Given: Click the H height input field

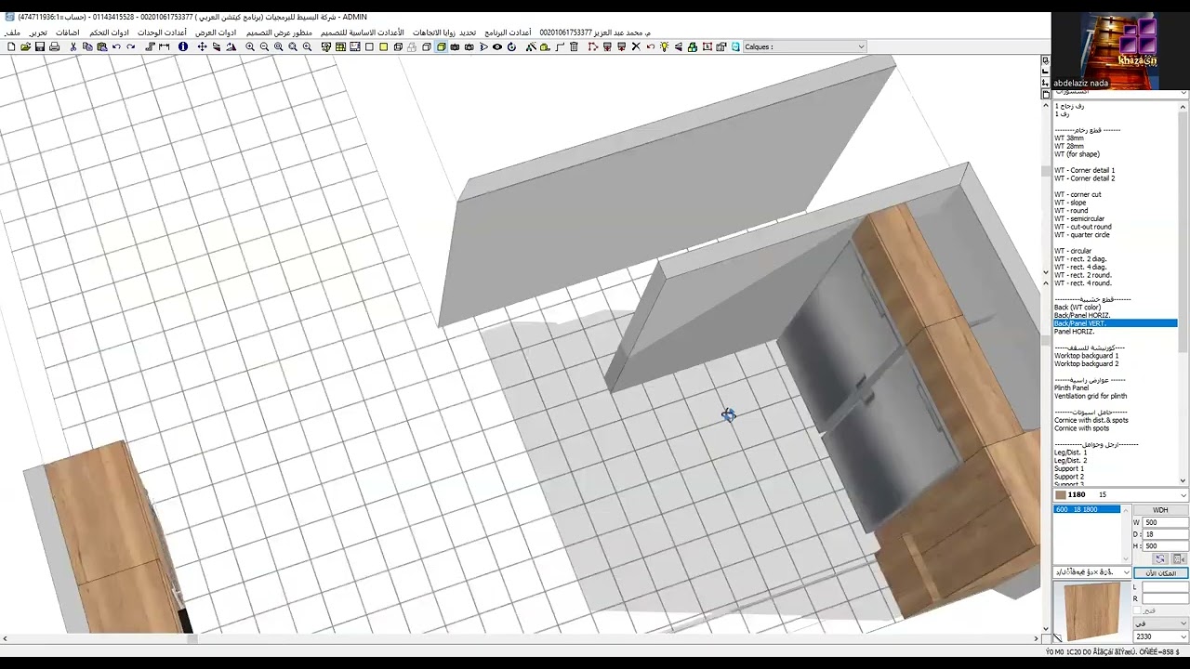Looking at the screenshot, I should pyautogui.click(x=1165, y=546).
